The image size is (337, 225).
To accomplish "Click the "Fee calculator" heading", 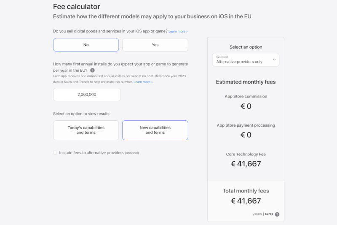I will pos(76,7).
